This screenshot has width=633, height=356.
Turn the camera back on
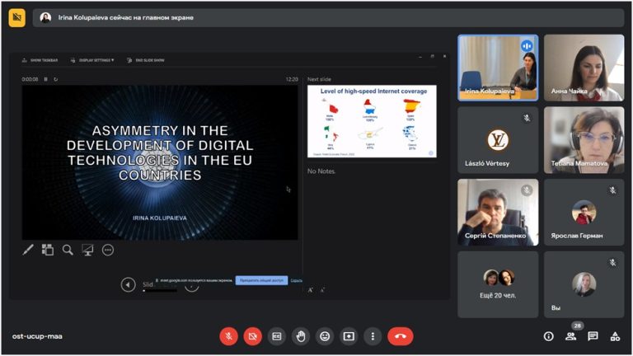(253, 336)
